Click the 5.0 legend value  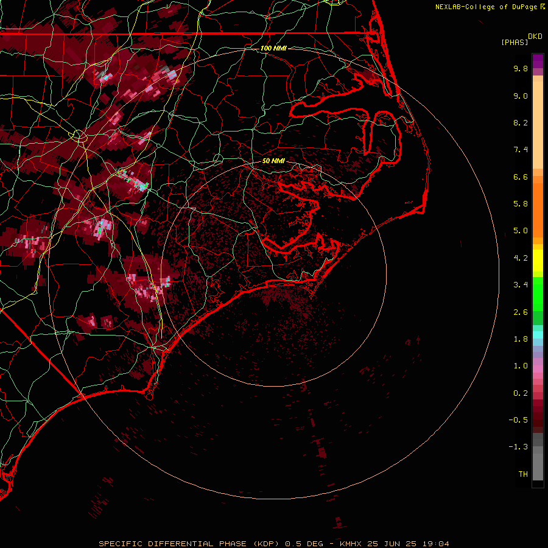click(x=521, y=231)
